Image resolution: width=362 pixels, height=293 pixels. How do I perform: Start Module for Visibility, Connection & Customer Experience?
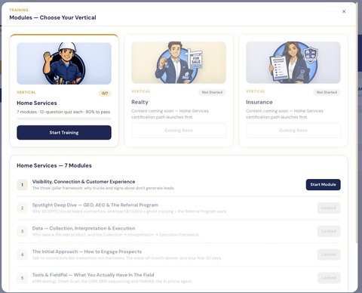[323, 184]
